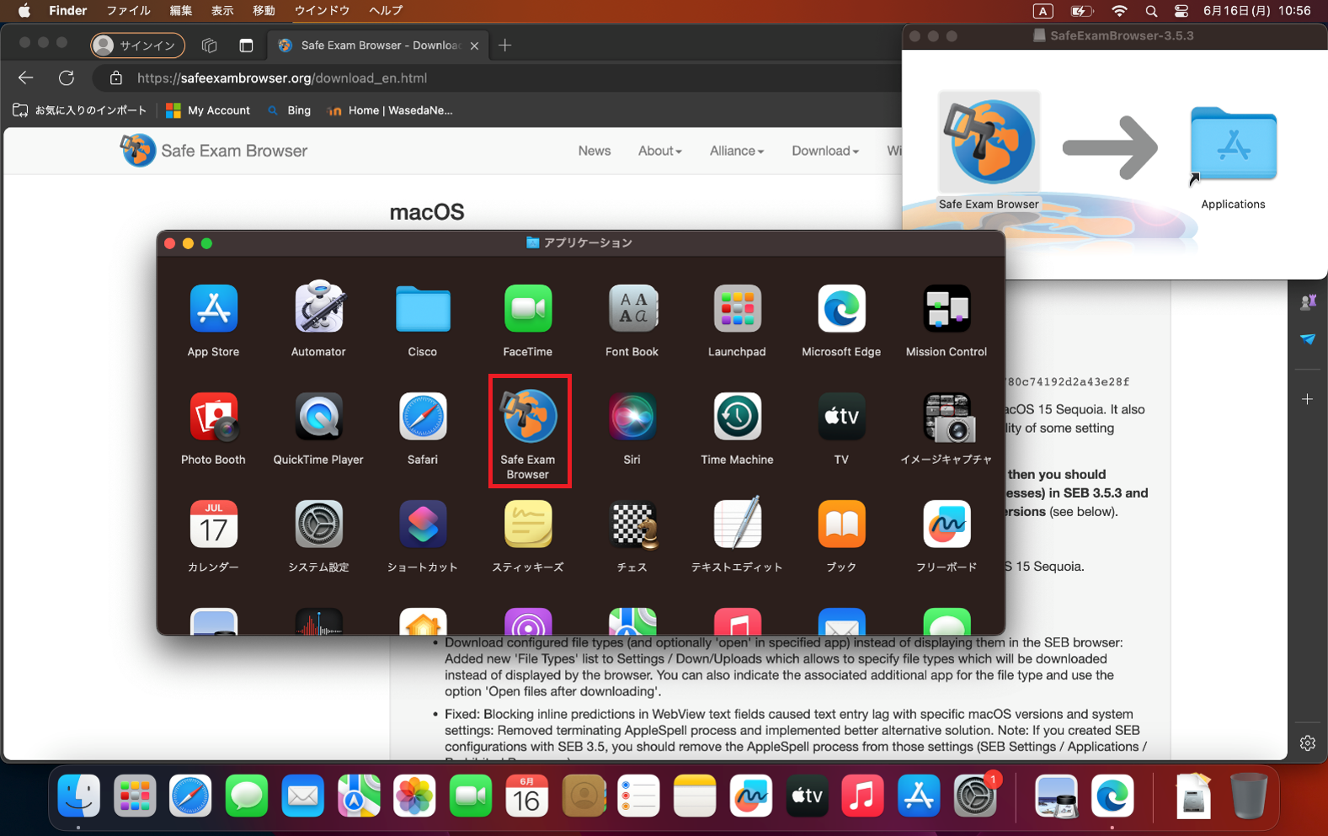
Task: Open Trash in the Dock
Action: pos(1249,796)
